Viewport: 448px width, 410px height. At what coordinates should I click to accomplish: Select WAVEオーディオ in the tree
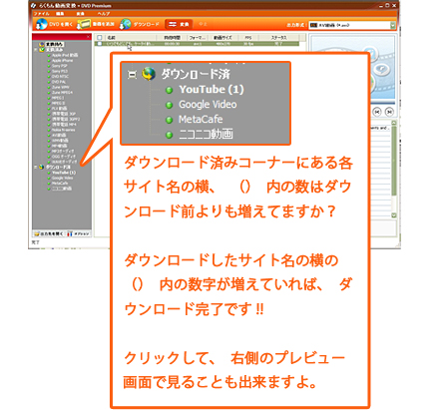[x=64, y=162]
